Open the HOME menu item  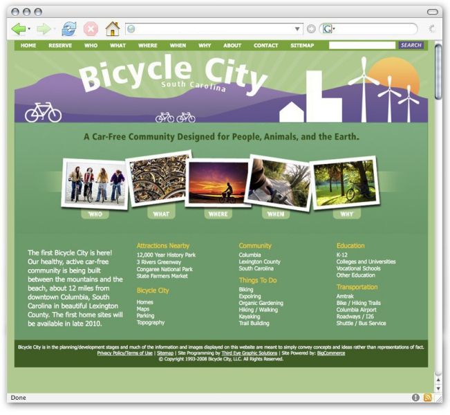pyautogui.click(x=28, y=46)
